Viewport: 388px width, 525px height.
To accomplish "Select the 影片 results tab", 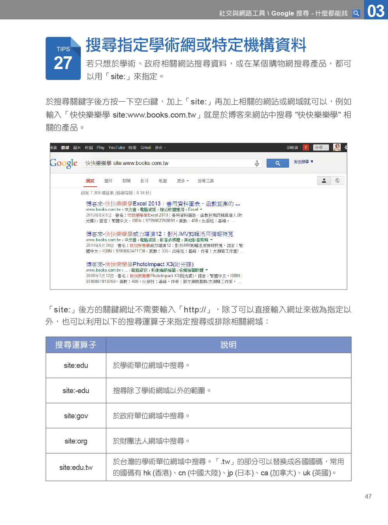I will point(144,181).
